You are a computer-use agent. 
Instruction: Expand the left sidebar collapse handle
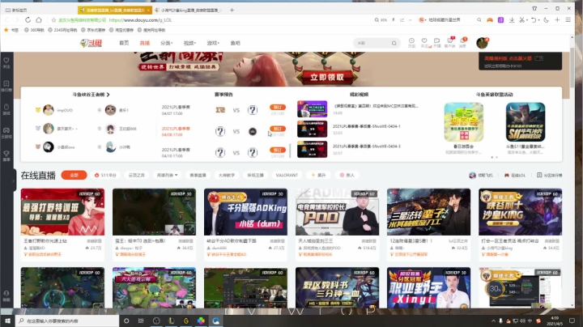pos(14,180)
